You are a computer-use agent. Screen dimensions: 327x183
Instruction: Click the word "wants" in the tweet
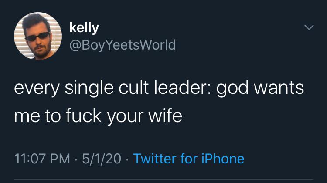[279, 88]
